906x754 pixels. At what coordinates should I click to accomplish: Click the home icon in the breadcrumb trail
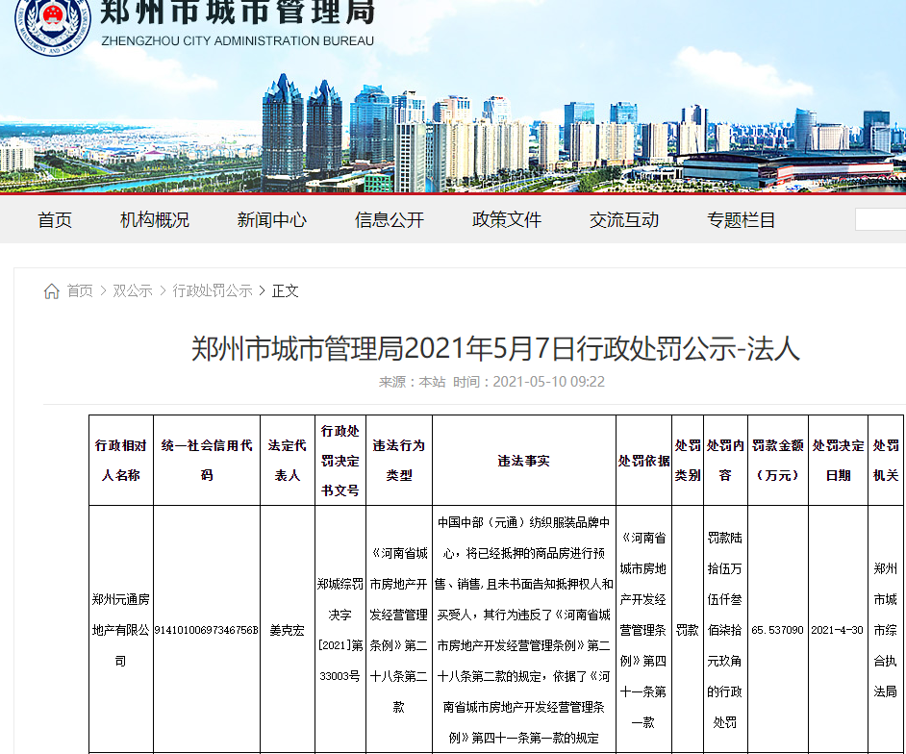point(51,290)
